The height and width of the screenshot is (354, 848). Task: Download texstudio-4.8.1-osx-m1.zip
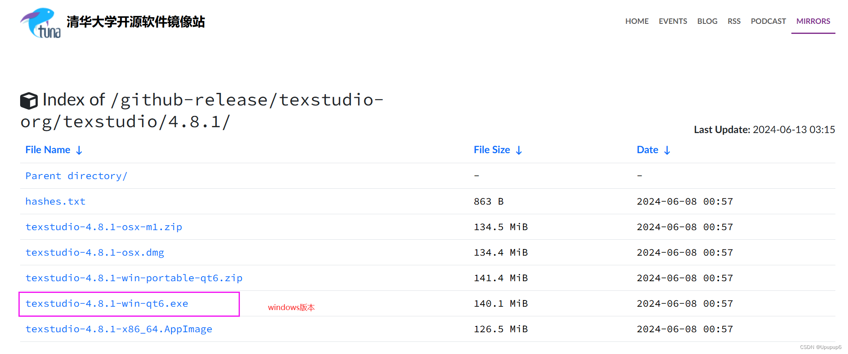tap(104, 227)
